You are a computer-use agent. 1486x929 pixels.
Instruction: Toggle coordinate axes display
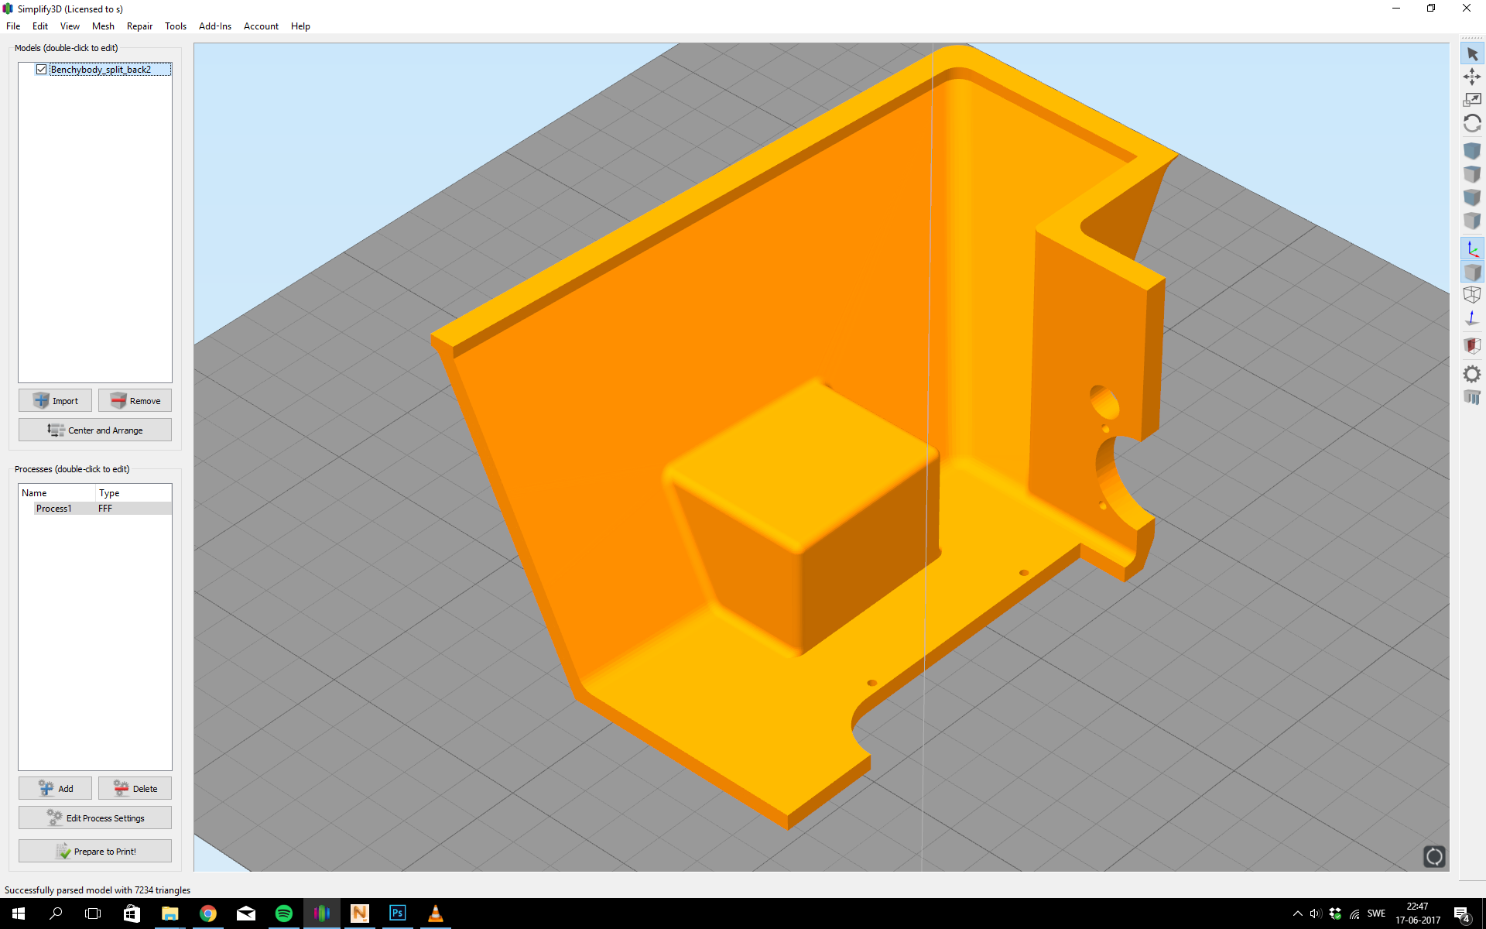click(x=1472, y=249)
